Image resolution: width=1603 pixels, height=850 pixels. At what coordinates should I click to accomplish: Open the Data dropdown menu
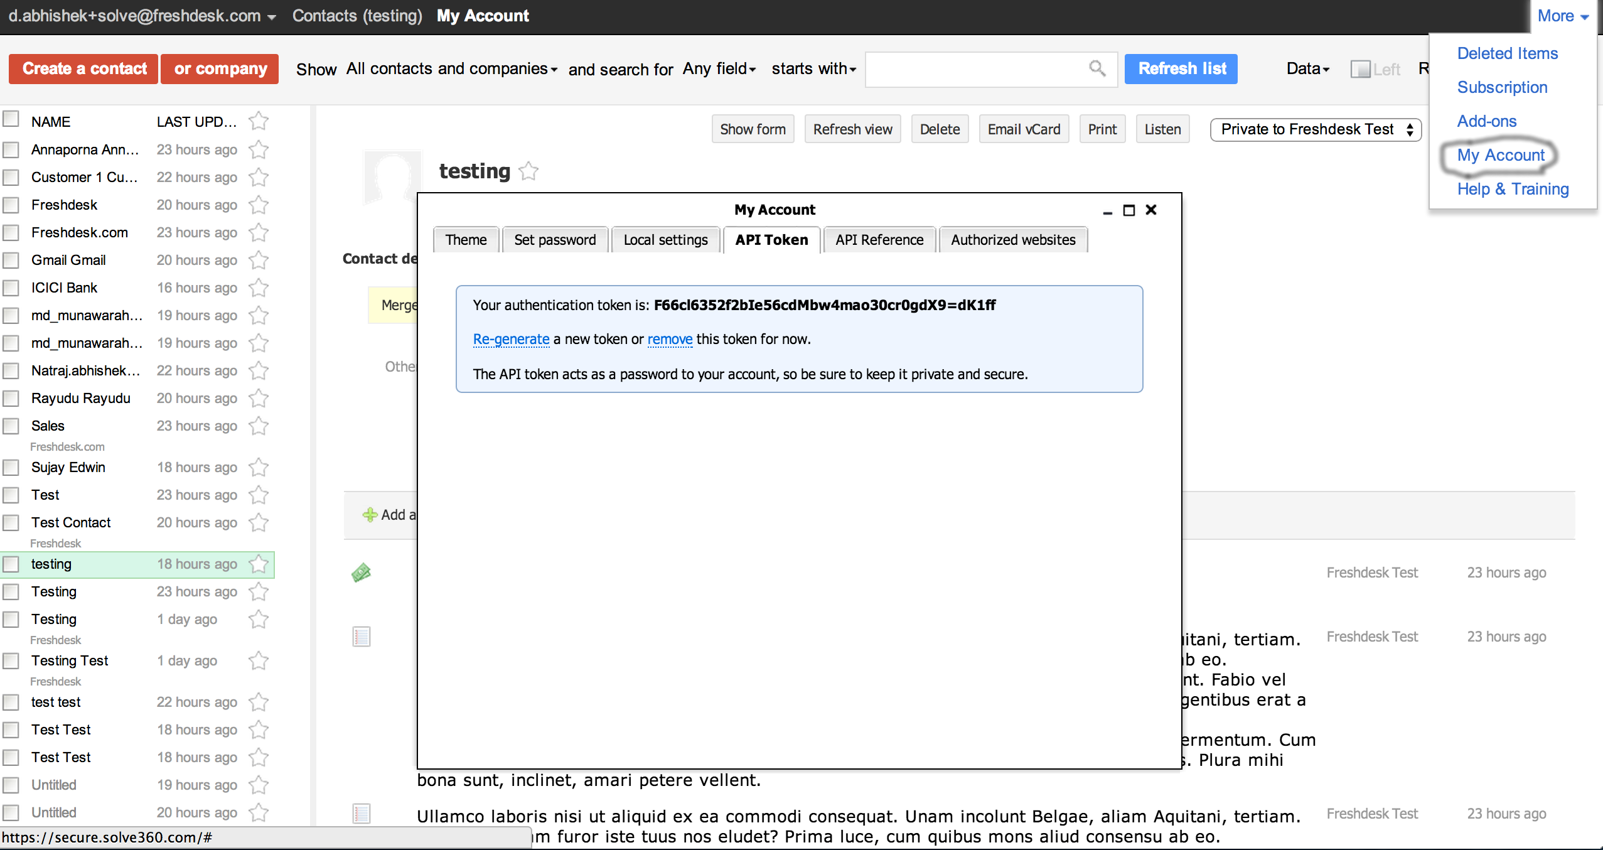tap(1308, 68)
